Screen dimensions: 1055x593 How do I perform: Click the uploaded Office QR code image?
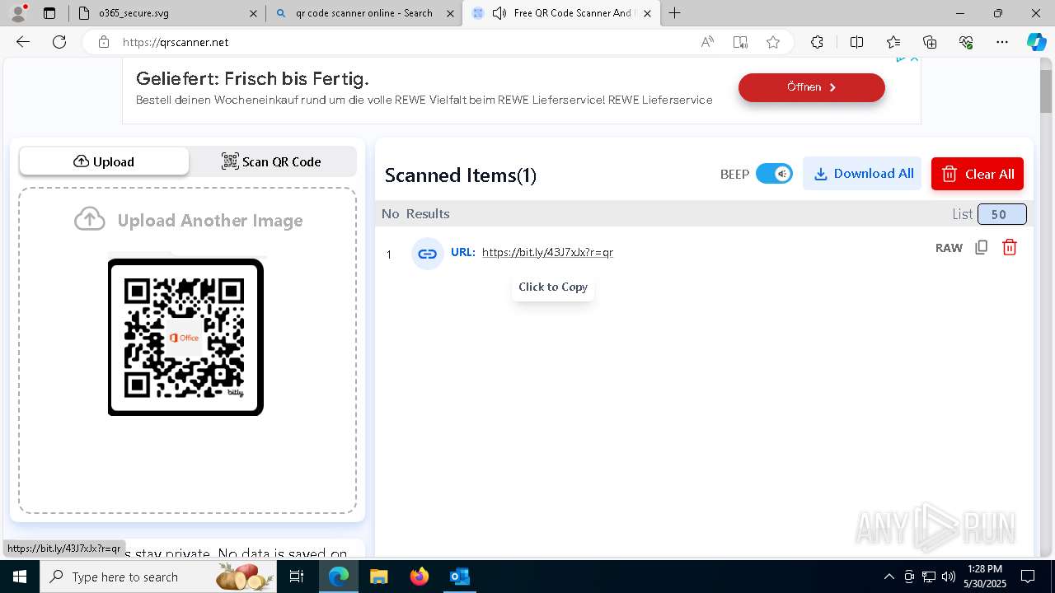pyautogui.click(x=185, y=337)
